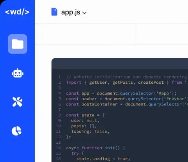Click the 'state.loading = true;' line
188x162 pixels.
click(x=103, y=159)
